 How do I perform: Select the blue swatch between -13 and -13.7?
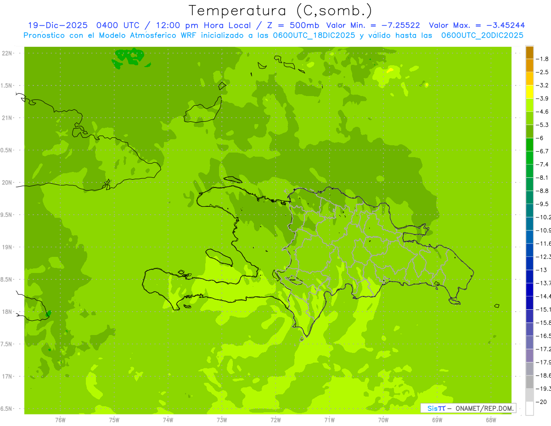(x=529, y=276)
